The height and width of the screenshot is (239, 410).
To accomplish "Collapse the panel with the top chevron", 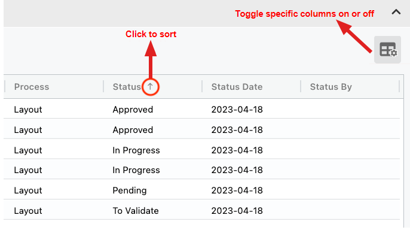I will click(396, 12).
